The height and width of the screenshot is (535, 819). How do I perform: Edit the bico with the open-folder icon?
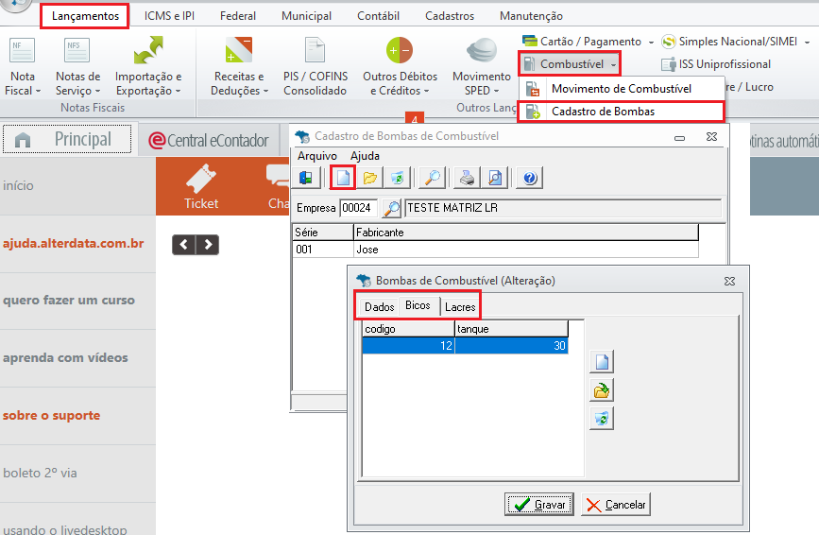click(602, 390)
